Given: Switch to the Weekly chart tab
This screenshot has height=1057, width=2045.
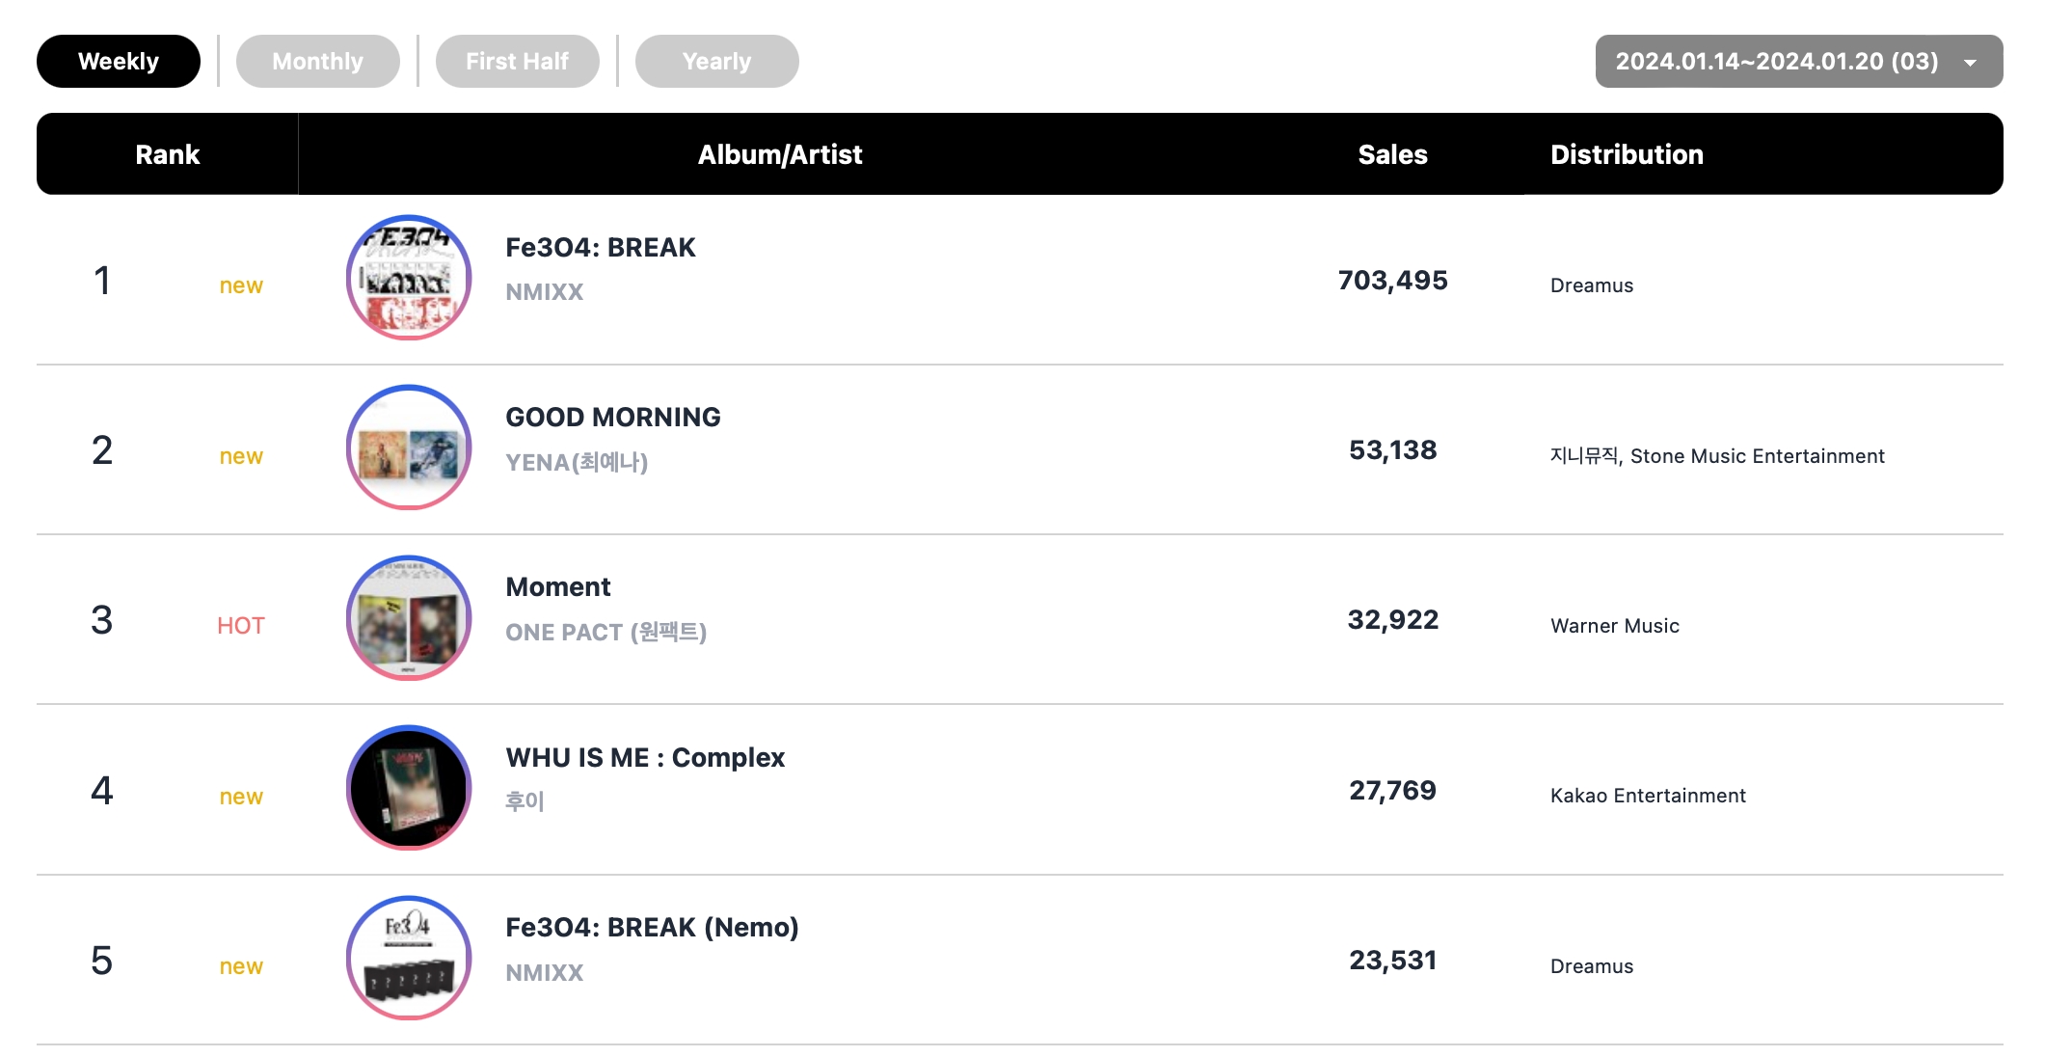Looking at the screenshot, I should click(119, 62).
